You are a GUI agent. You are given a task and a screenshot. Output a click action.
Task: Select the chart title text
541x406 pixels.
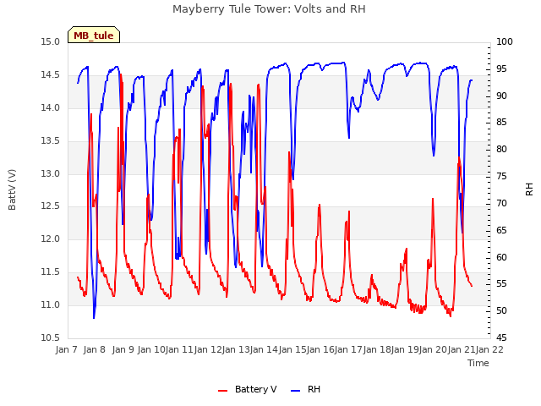(269, 9)
